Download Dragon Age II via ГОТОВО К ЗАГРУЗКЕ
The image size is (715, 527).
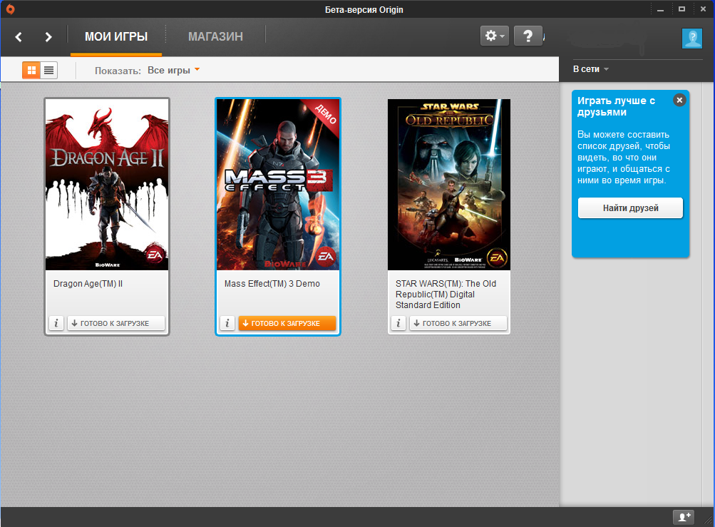point(115,323)
